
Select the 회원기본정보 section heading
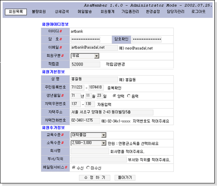53,72
